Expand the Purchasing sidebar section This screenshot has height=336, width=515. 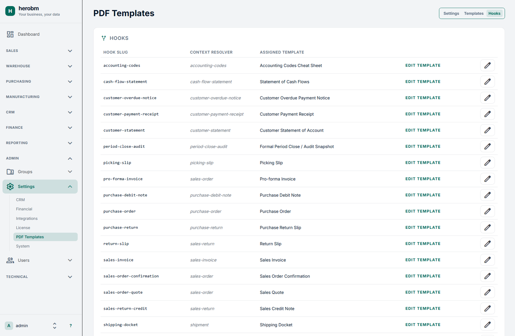(70, 81)
